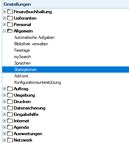This screenshot has width=129, height=143.
Task: Expand the Umgebung tree node
Action: (x=4, y=95)
